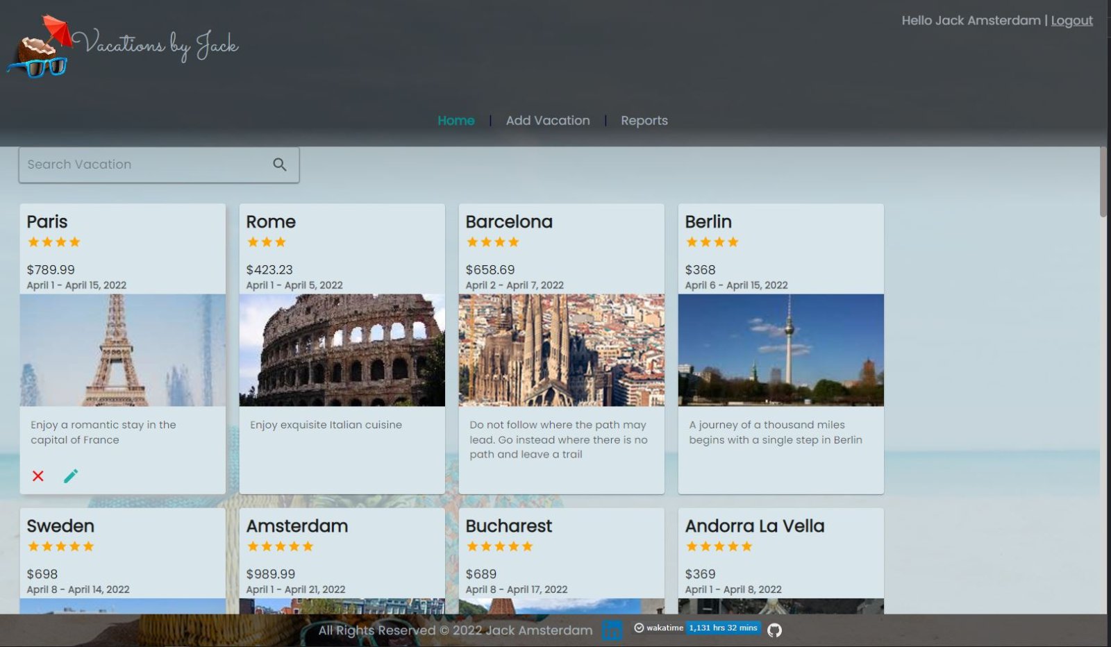Screen dimensions: 1111x647
Task: Open the LinkedIn icon in footer
Action: [612, 630]
